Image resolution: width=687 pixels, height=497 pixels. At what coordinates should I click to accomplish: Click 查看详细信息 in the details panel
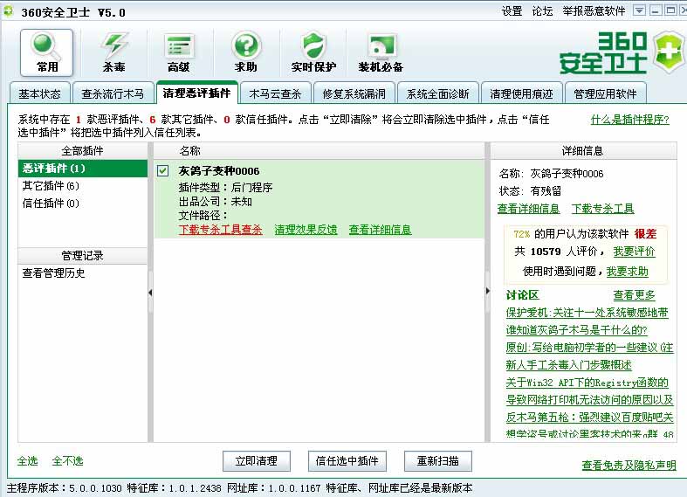click(x=528, y=209)
